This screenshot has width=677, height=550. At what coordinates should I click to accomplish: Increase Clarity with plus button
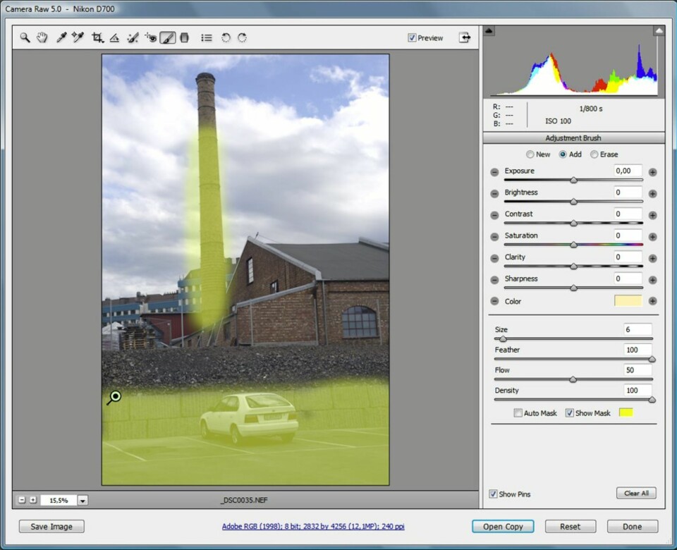tap(653, 258)
